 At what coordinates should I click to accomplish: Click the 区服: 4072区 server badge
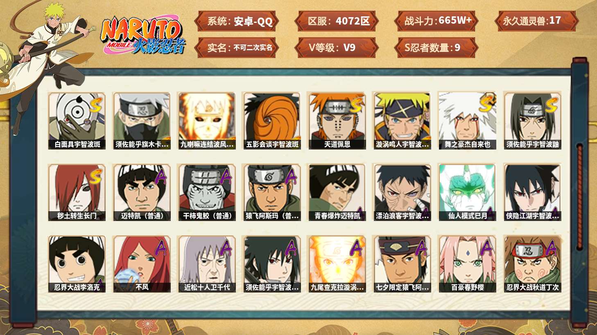point(338,21)
